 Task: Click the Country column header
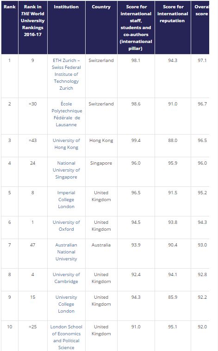click(101, 7)
